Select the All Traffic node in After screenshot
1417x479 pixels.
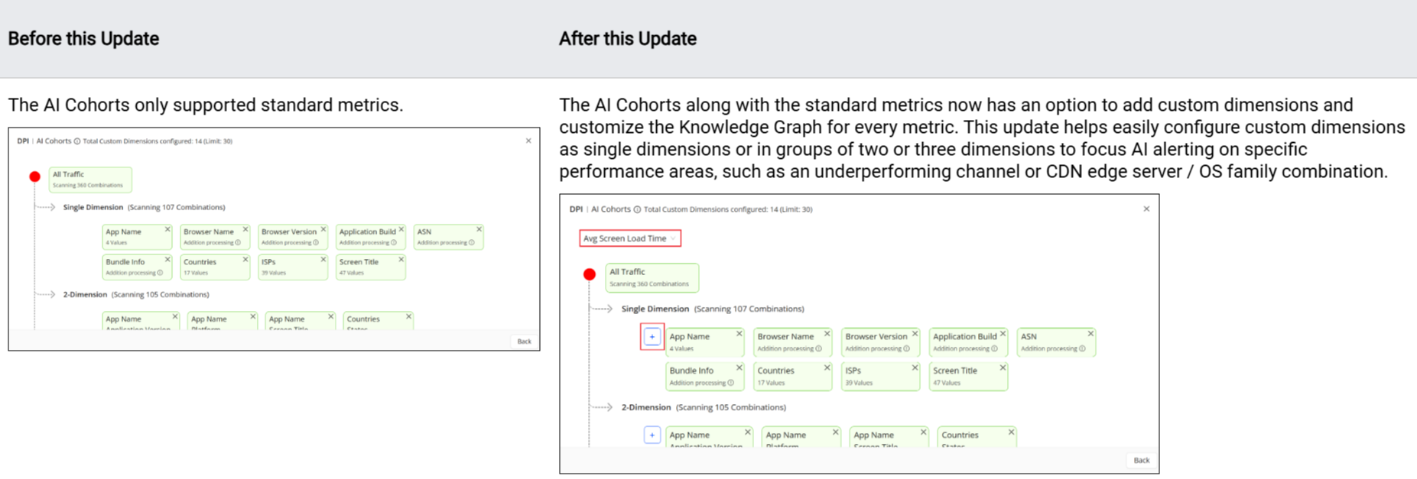click(652, 277)
